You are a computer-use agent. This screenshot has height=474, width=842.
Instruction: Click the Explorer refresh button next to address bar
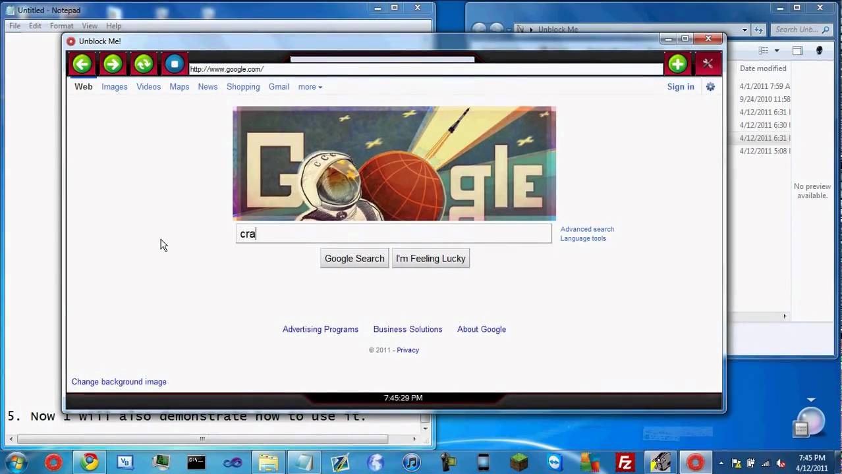pos(759,30)
